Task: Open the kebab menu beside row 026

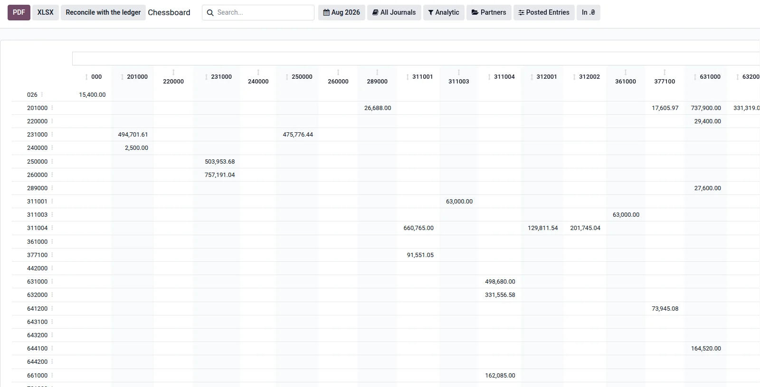Action: click(x=42, y=94)
